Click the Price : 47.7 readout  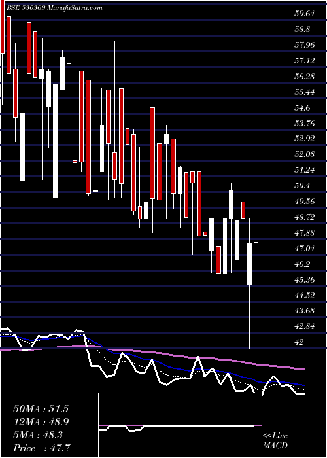pyautogui.click(x=42, y=448)
